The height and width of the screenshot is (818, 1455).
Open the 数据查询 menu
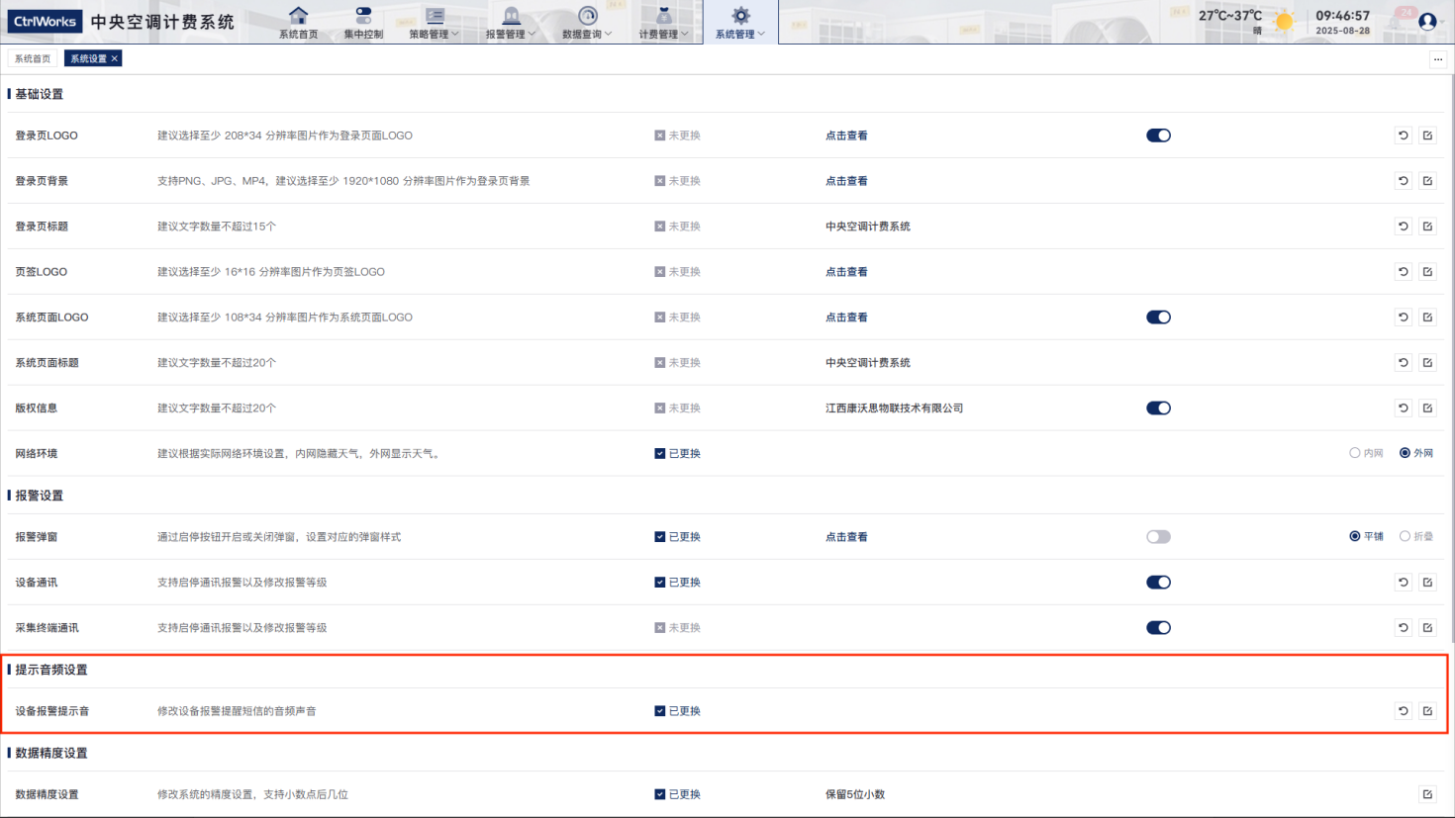click(587, 23)
